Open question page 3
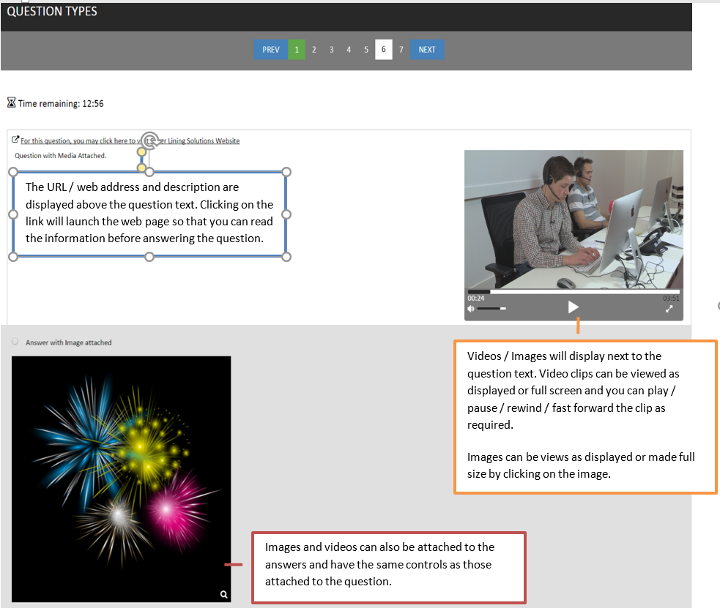 pos(331,50)
